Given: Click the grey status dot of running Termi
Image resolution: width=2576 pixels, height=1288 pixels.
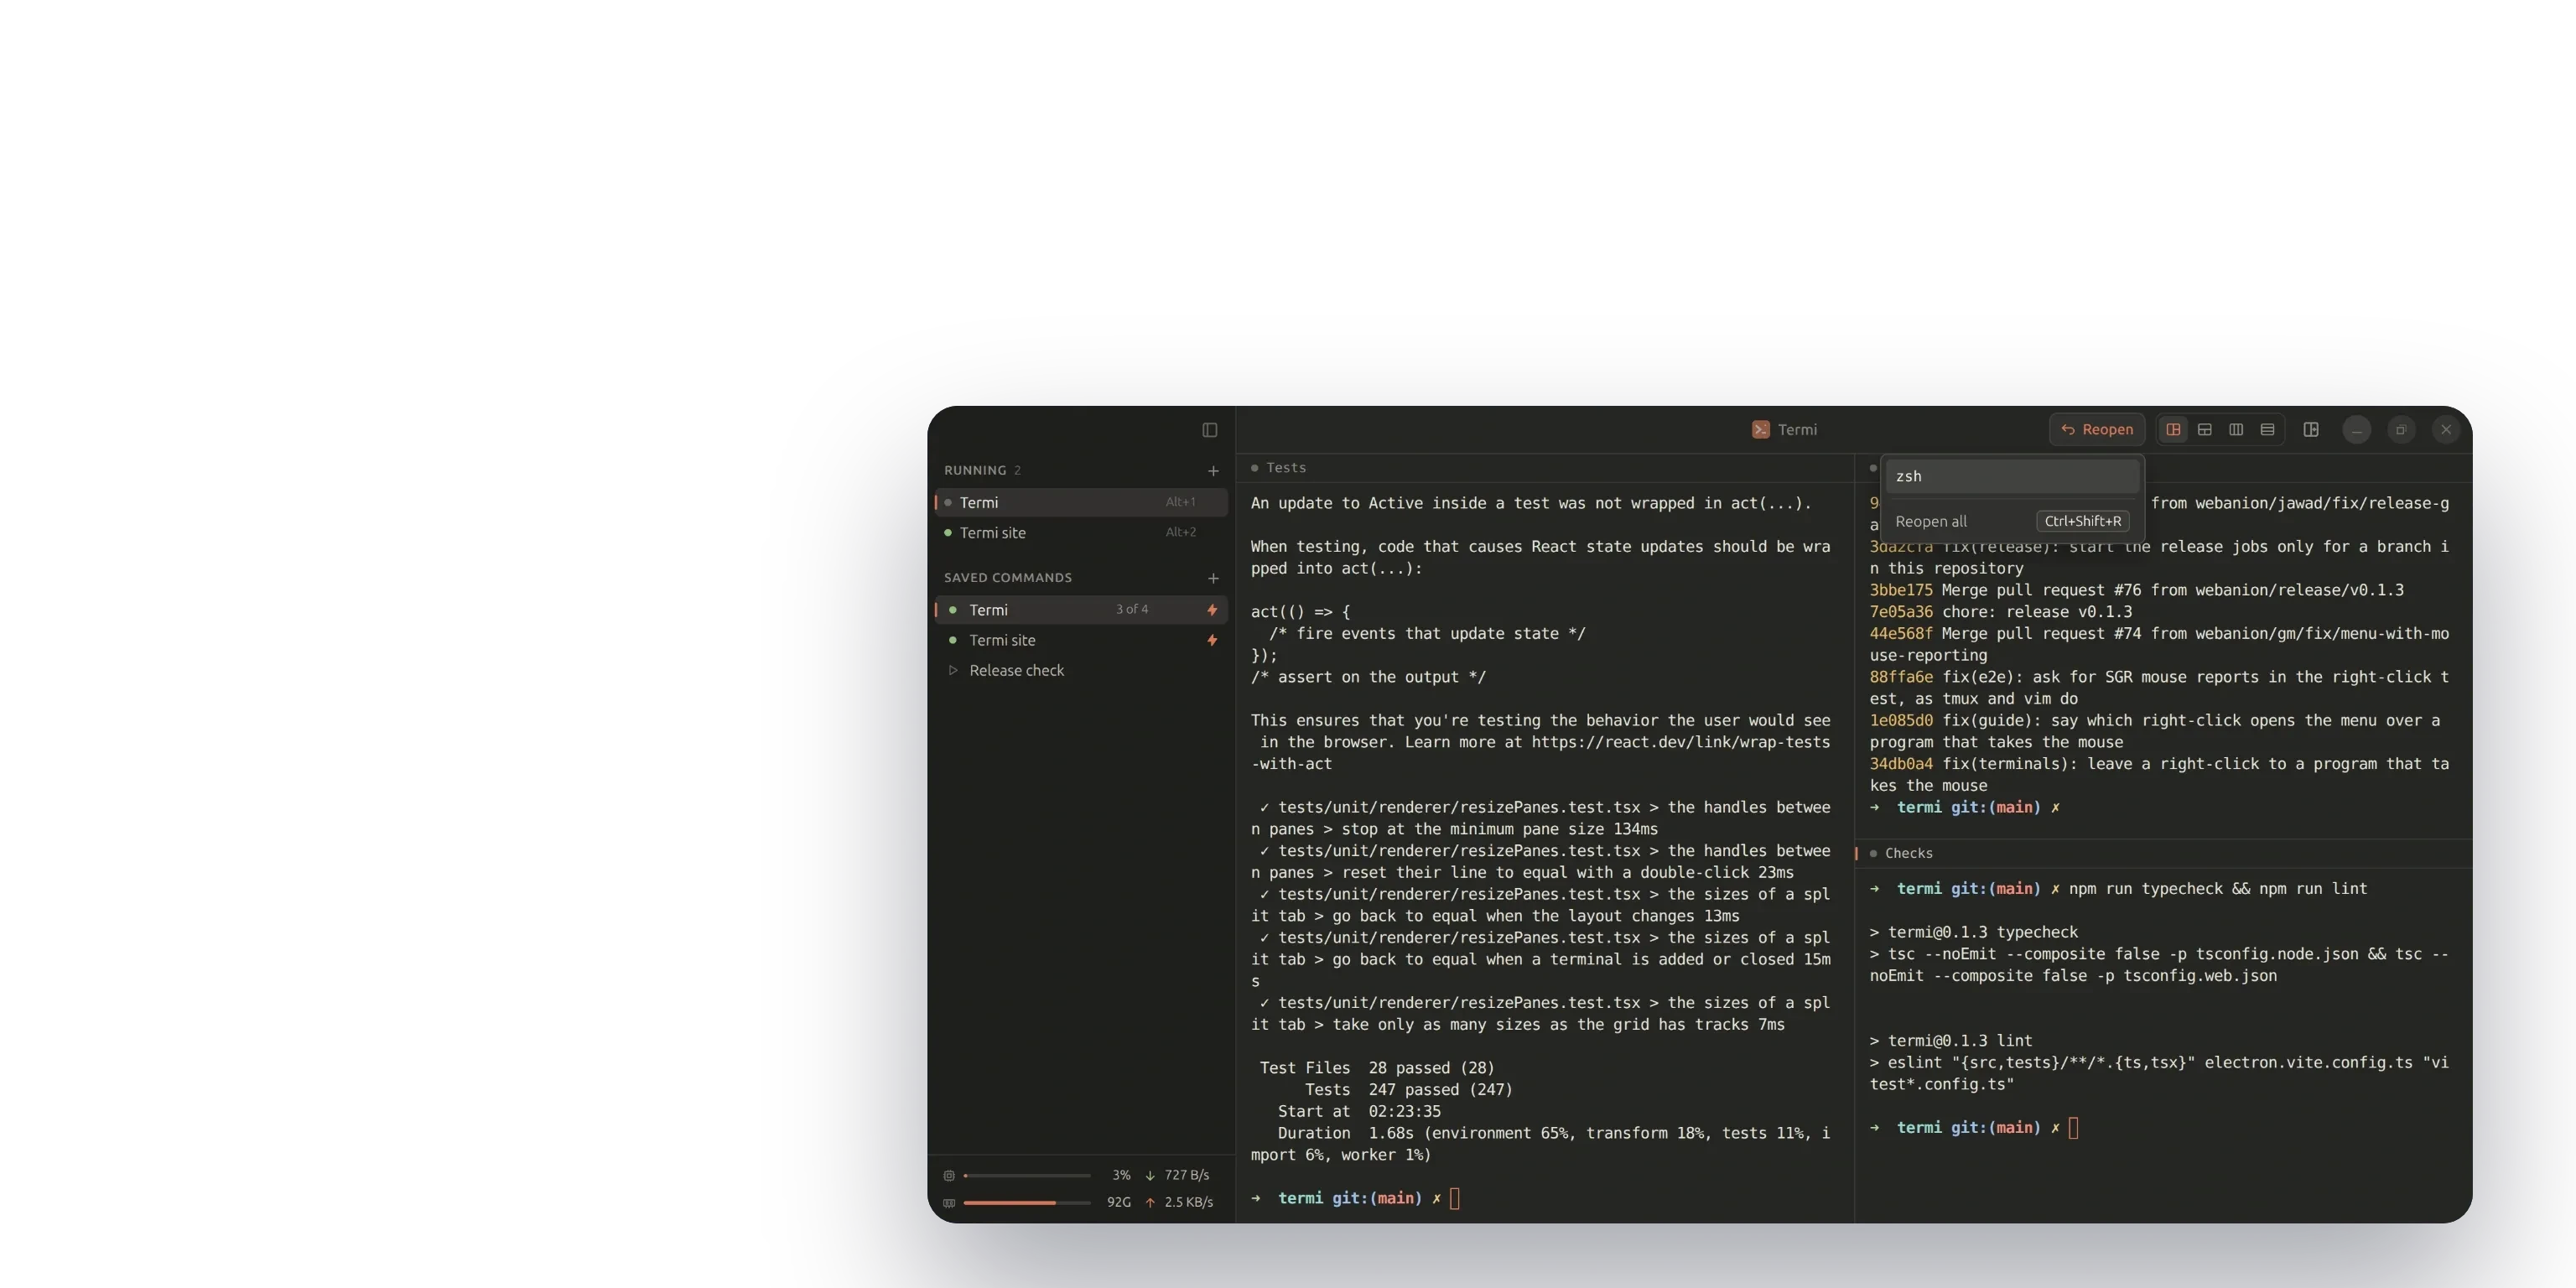Looking at the screenshot, I should (948, 503).
